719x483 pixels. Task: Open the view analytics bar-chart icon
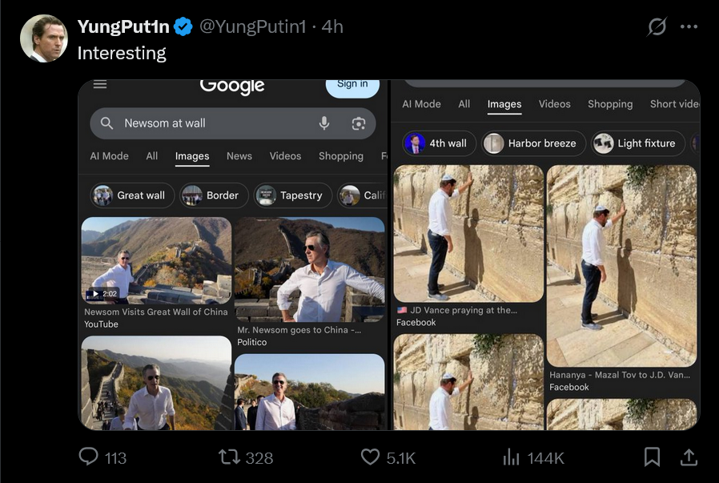pyautogui.click(x=511, y=457)
